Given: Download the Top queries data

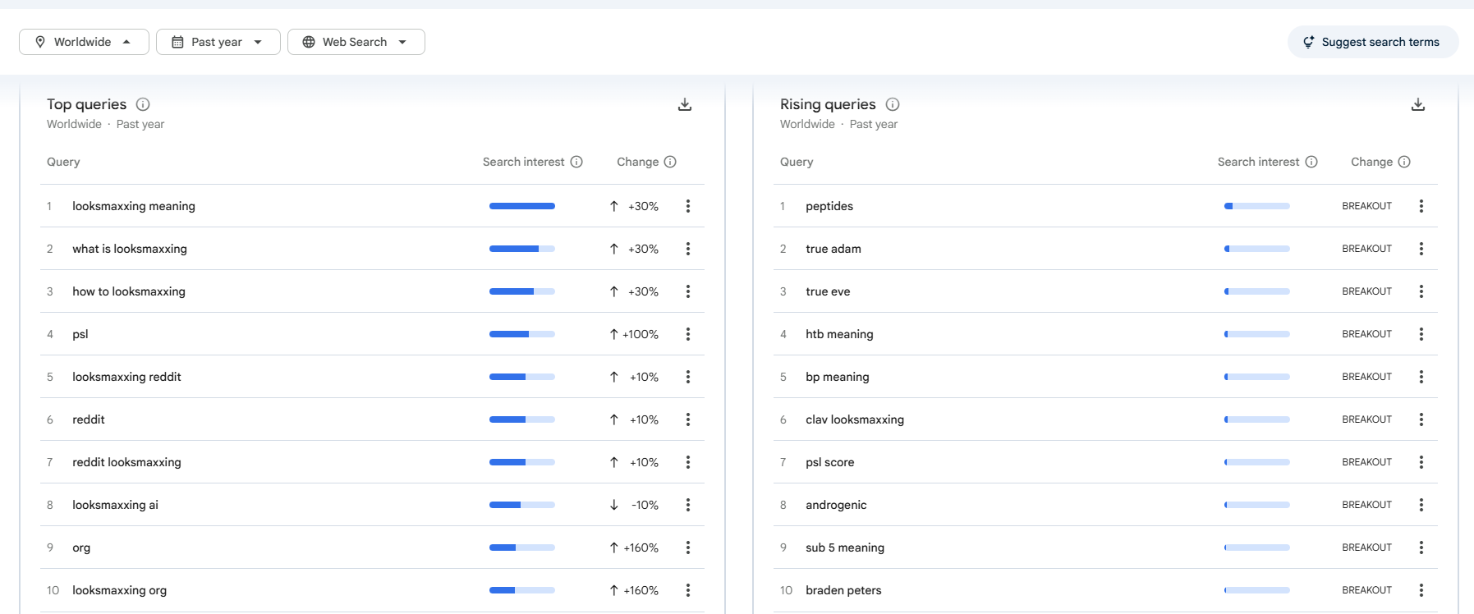Looking at the screenshot, I should click(x=684, y=104).
